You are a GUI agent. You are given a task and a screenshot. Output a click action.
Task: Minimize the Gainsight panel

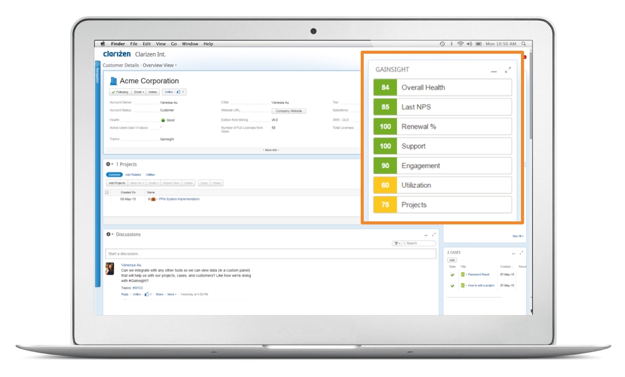click(494, 72)
